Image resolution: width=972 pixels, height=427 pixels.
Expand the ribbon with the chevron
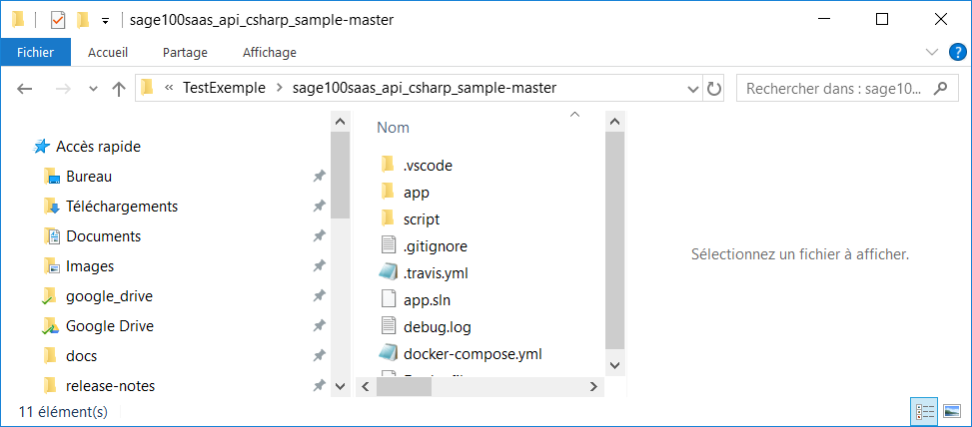(932, 53)
